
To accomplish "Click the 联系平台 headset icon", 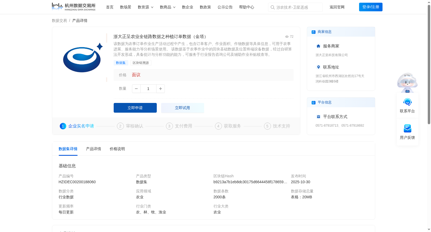I will (x=408, y=102).
